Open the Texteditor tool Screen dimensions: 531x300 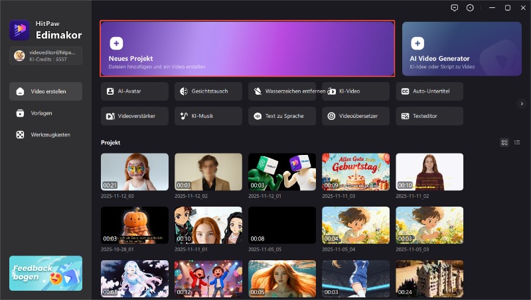pos(429,116)
